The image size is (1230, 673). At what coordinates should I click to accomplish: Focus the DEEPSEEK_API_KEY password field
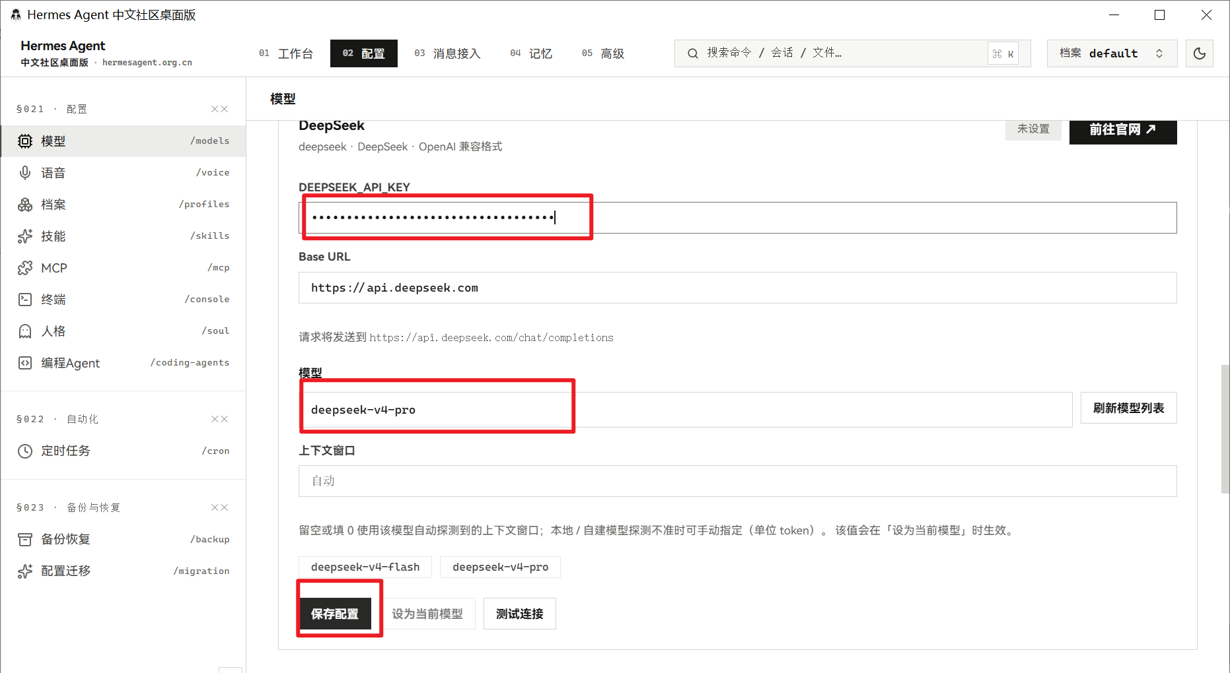coord(738,218)
